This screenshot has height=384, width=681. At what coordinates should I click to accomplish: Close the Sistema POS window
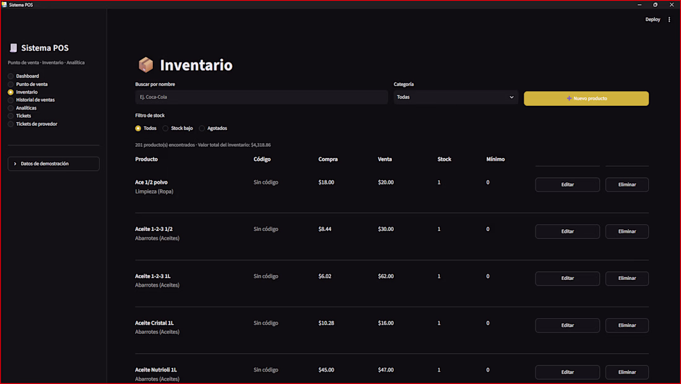click(672, 5)
